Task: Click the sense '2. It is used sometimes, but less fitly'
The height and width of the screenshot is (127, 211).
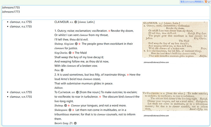Action: 90,75
